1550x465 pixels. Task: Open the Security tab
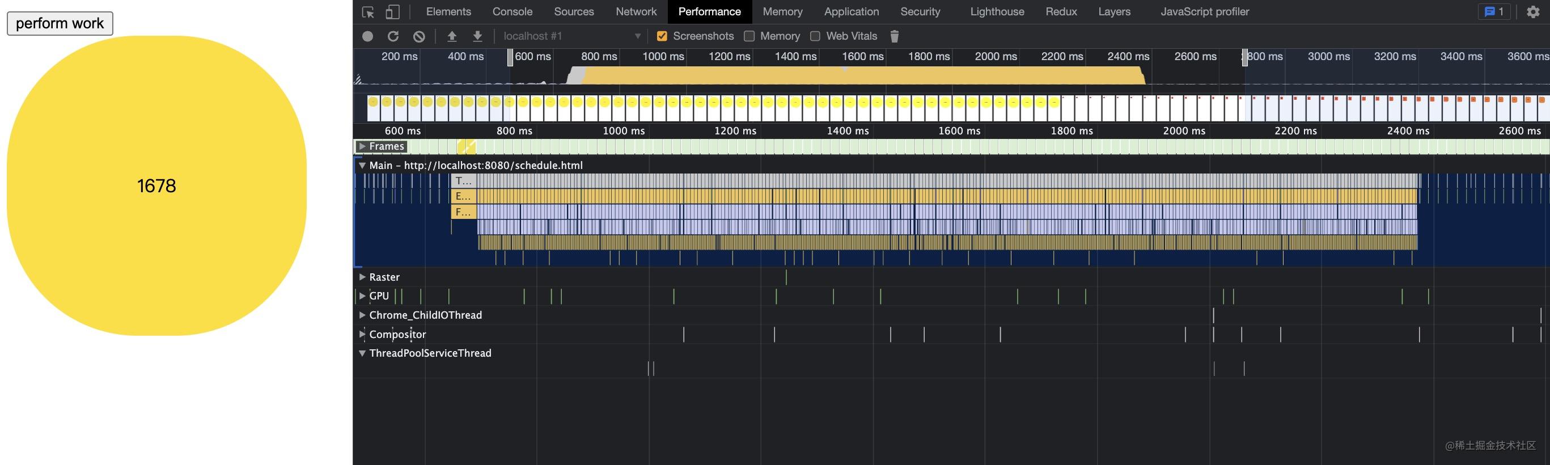point(920,11)
